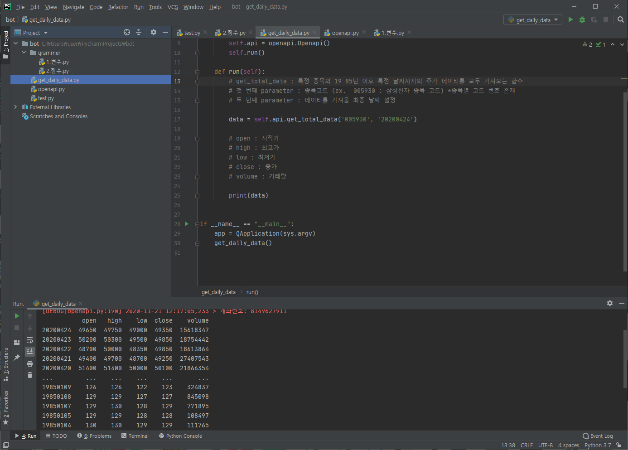Screen dimensions: 628x450
Task: Hide the Run tool window with the minus icon
Action: 622,303
